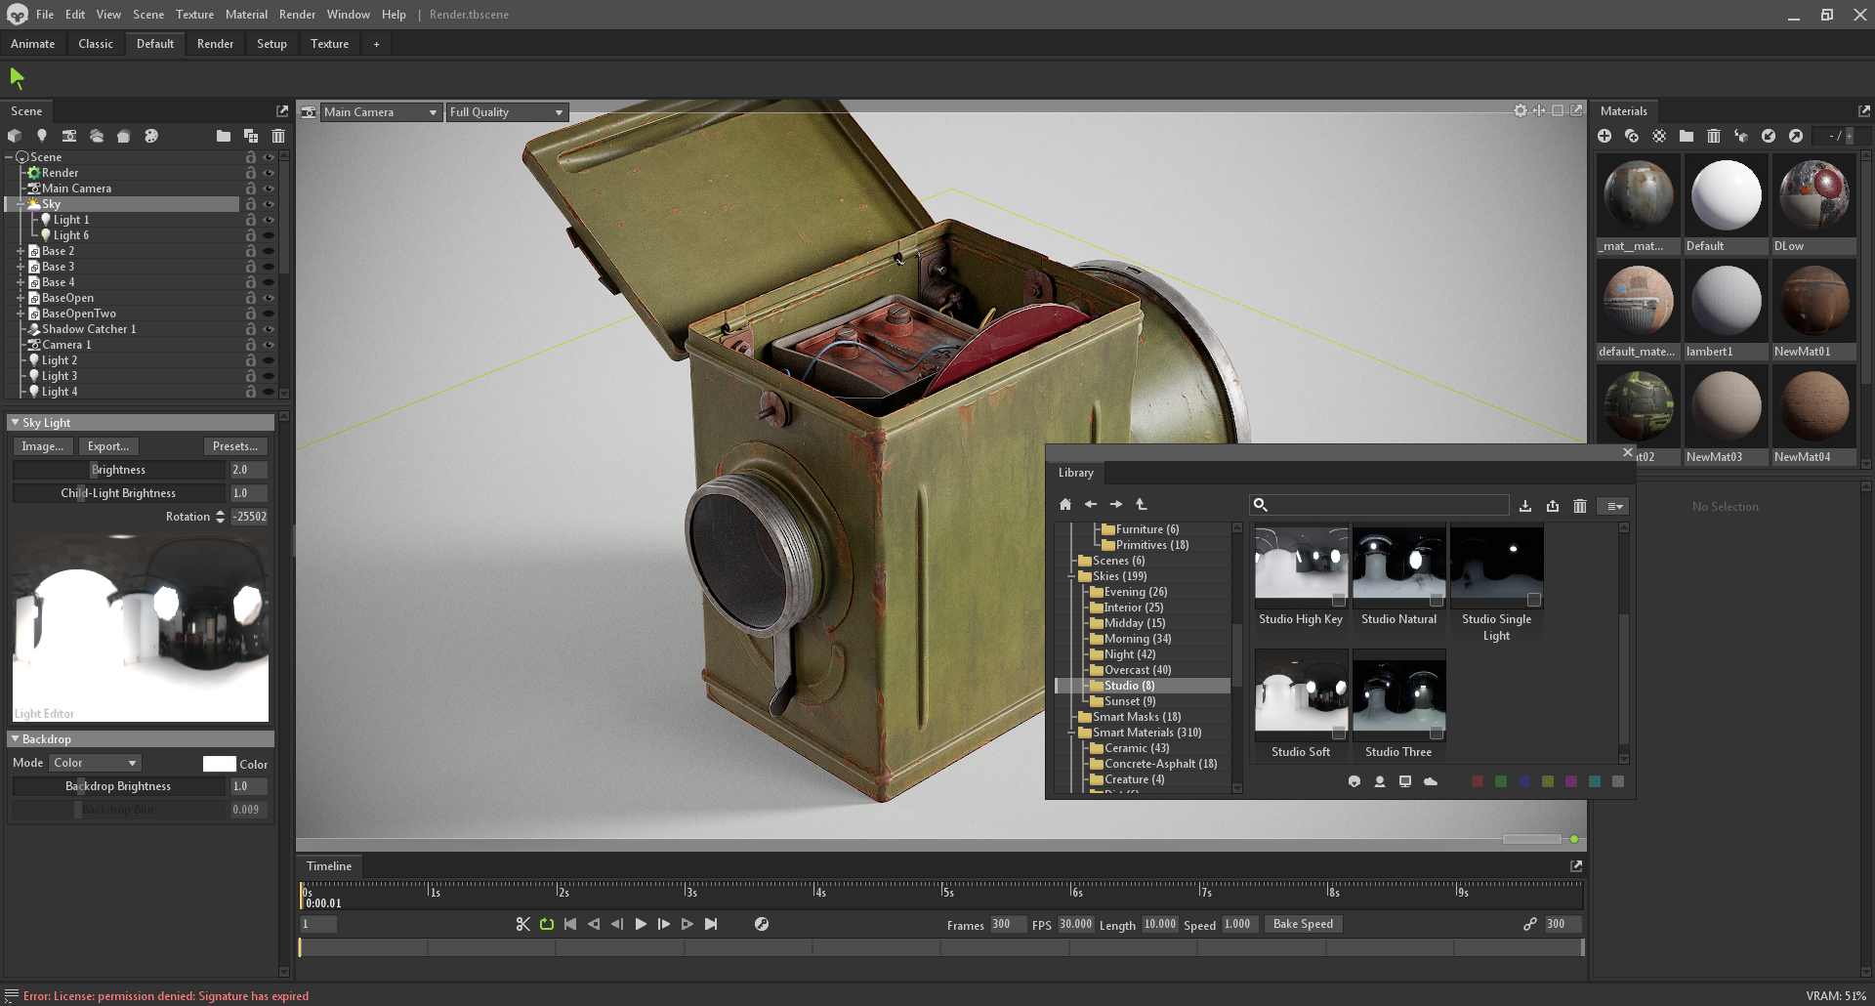Delete selected object using Scene panel trash icon
Viewport: 1875px width, 1006px height.
[278, 136]
